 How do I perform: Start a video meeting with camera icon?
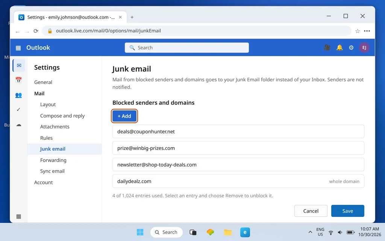pos(327,47)
